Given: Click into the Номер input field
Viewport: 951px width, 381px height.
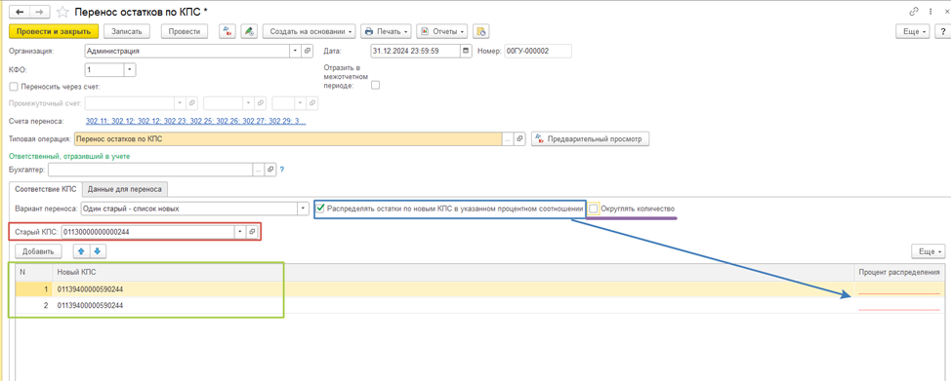Looking at the screenshot, I should [x=537, y=52].
